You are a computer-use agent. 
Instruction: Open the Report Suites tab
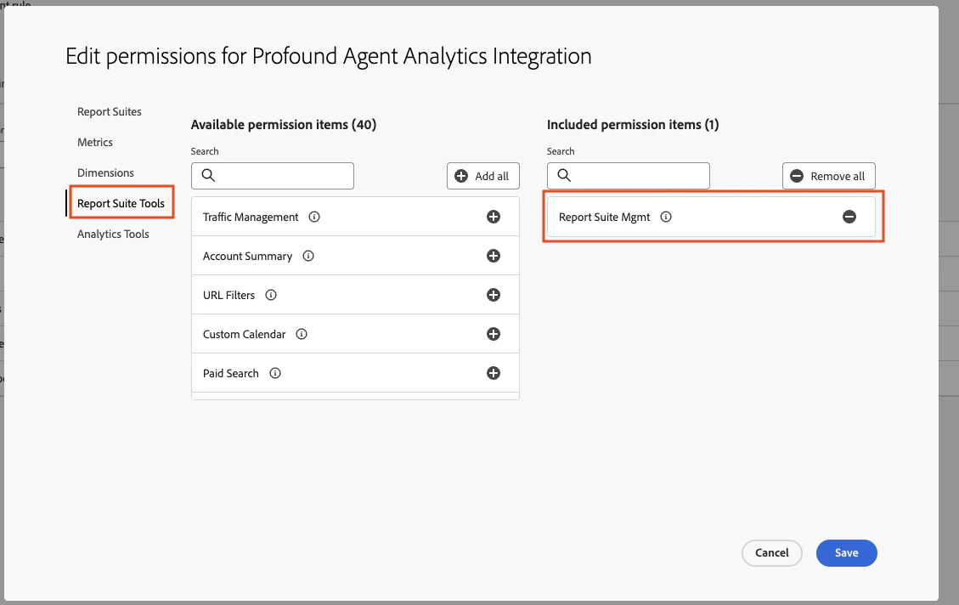109,112
